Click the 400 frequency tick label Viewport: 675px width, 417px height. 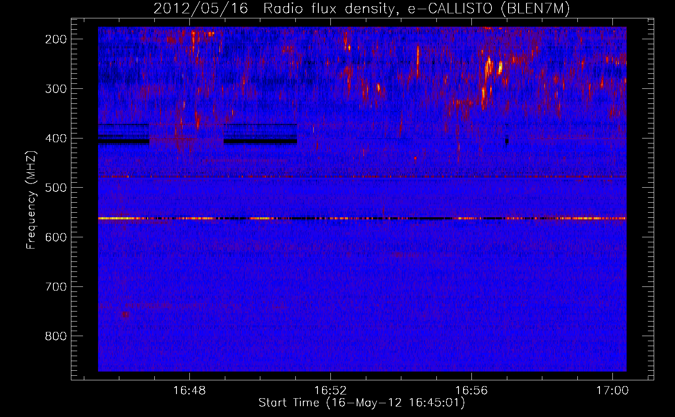pyautogui.click(x=55, y=138)
